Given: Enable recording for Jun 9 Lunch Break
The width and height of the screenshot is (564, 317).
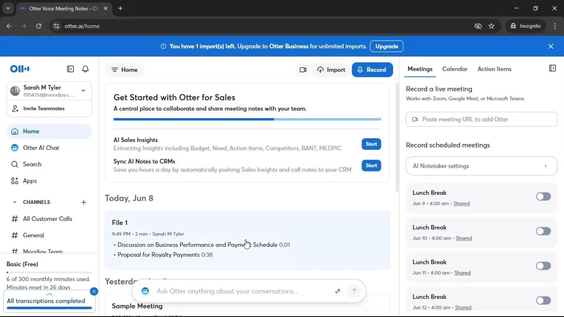Looking at the screenshot, I should click(543, 197).
